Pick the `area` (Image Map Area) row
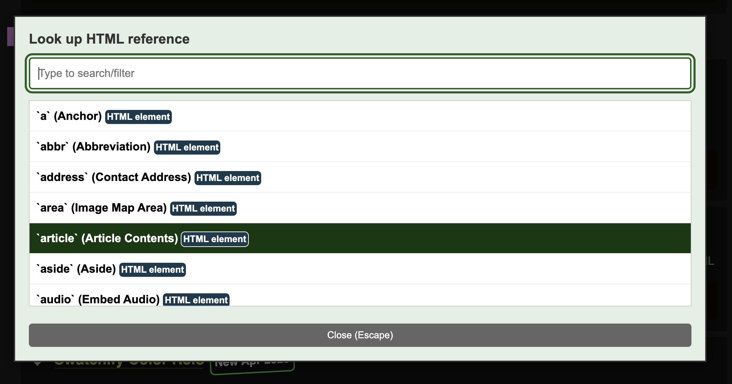Image resolution: width=732 pixels, height=384 pixels. pos(360,208)
